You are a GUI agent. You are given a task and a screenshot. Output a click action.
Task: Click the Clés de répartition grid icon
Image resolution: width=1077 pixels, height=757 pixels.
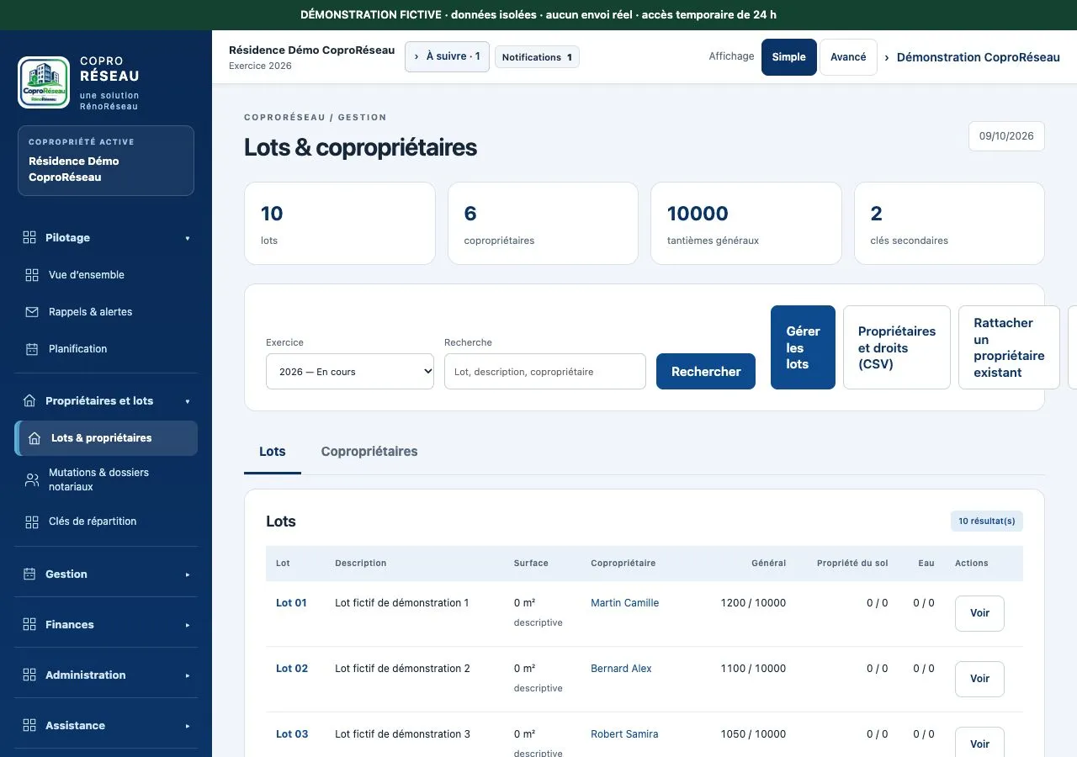[x=32, y=521]
